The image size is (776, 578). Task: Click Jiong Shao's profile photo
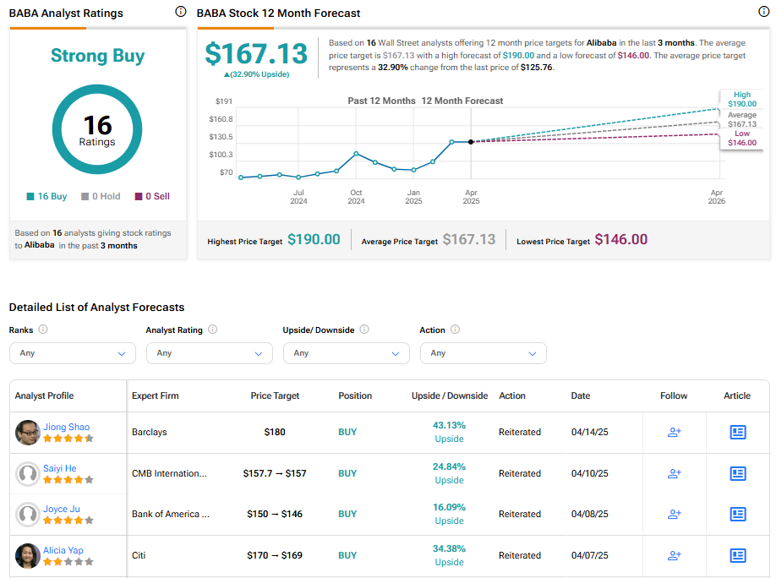[28, 433]
